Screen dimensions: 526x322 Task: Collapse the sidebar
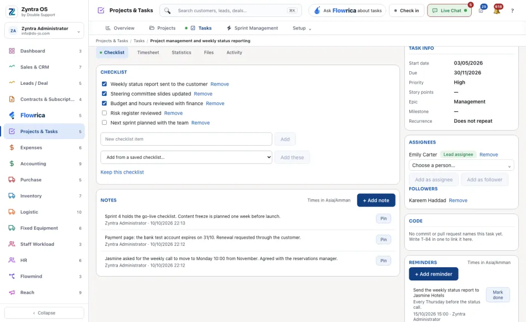[x=44, y=313]
